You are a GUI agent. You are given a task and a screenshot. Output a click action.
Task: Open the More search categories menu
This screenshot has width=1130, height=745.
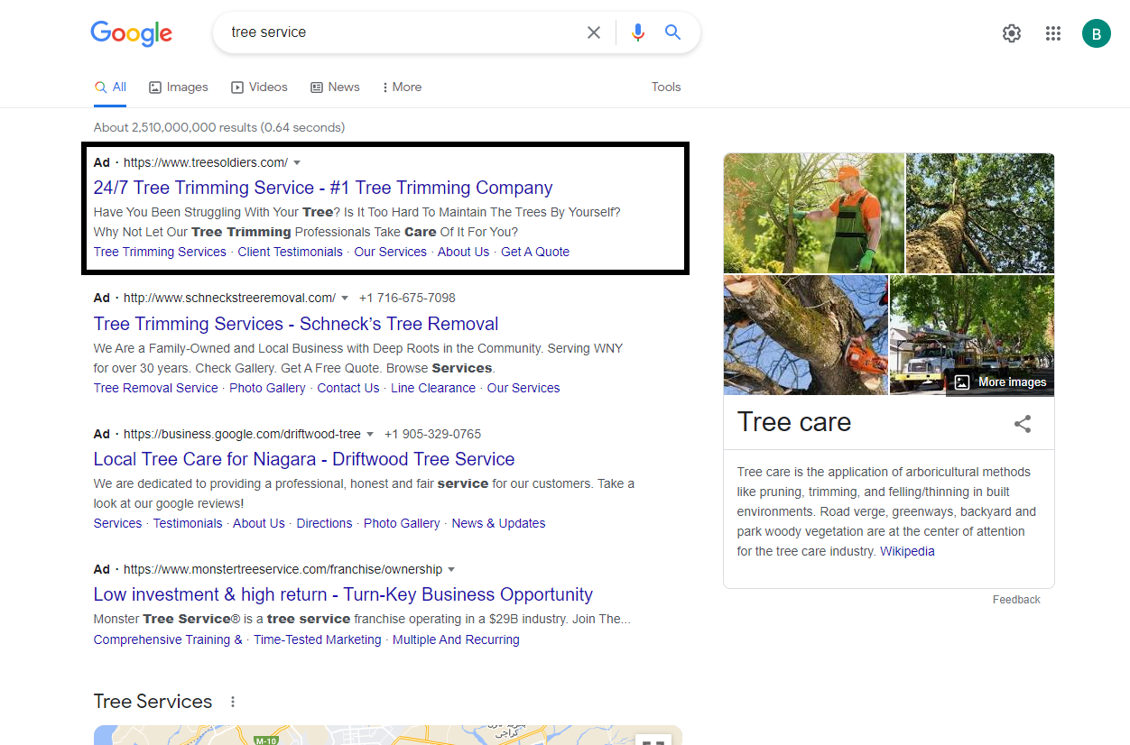402,87
